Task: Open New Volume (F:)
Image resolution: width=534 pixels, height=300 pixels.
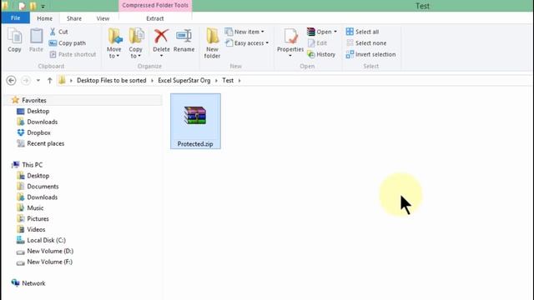Action: coord(50,262)
